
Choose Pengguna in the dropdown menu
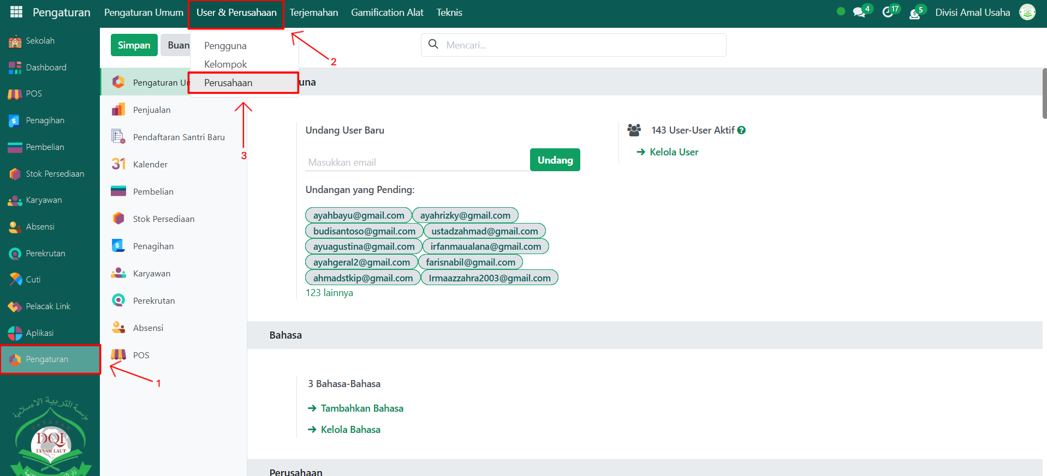tap(225, 46)
